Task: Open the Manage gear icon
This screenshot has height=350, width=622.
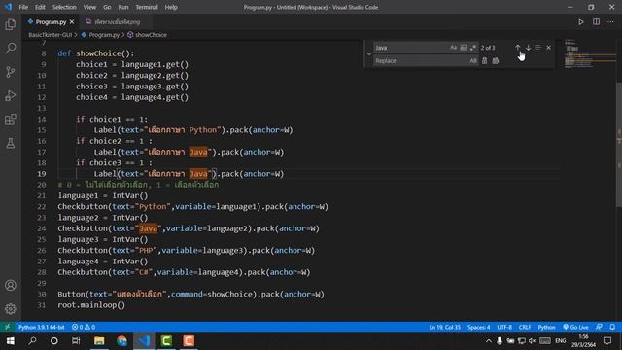Action: coord(11,309)
